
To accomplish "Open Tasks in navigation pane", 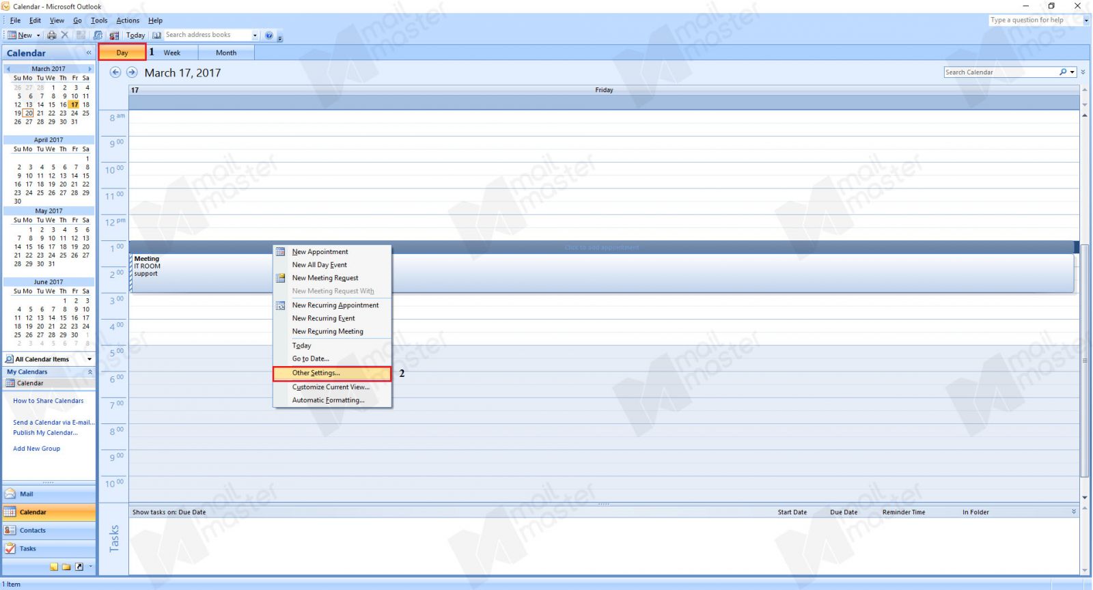I will tap(49, 548).
